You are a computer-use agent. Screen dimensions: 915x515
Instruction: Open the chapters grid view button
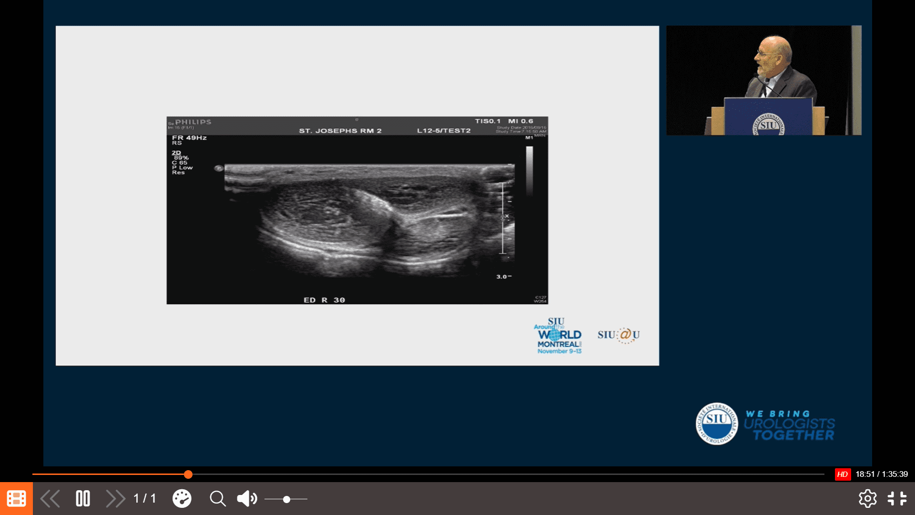click(16, 498)
